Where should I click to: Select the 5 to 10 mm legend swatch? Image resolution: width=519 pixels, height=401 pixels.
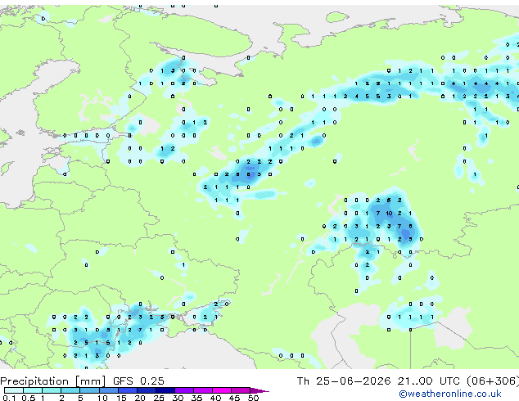(90, 390)
